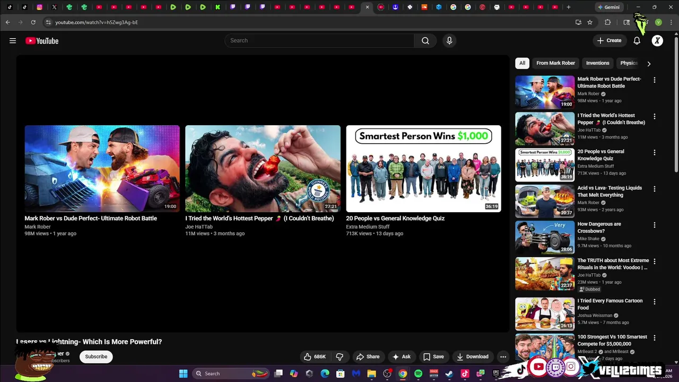This screenshot has height=382, width=679.
Task: Save video to a playlist
Action: pyautogui.click(x=433, y=357)
